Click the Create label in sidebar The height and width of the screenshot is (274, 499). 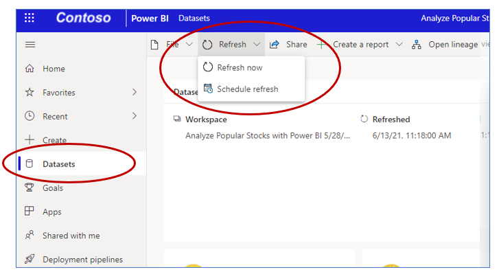(55, 140)
